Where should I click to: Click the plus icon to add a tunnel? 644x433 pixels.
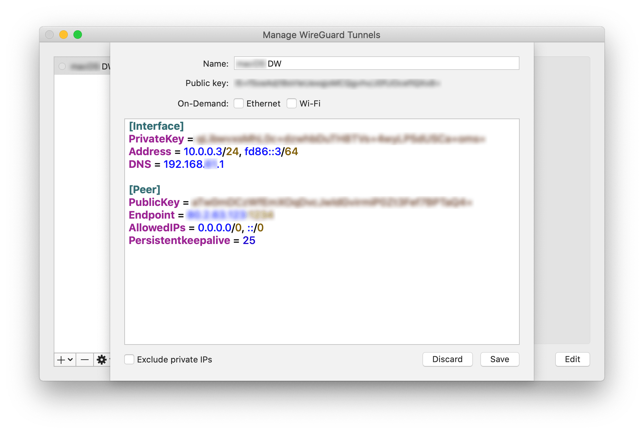tap(61, 360)
